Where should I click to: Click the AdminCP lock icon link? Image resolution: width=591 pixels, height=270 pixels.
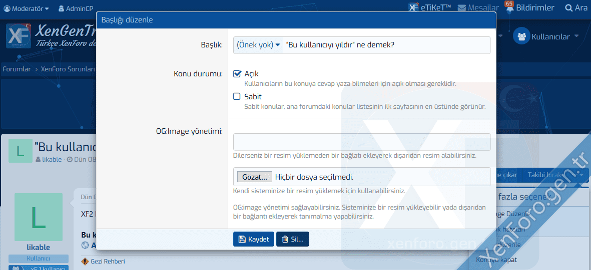pyautogui.click(x=61, y=8)
